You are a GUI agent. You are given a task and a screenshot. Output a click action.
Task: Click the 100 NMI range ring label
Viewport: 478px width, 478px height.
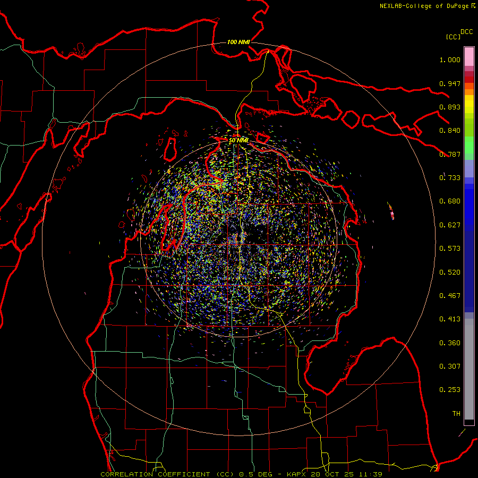tap(238, 42)
